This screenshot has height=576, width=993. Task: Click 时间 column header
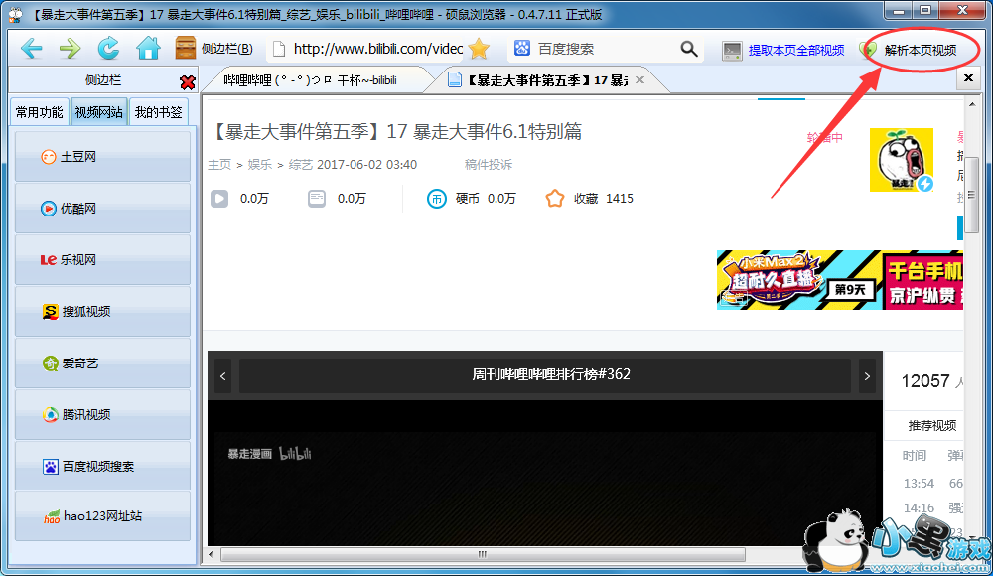[914, 456]
